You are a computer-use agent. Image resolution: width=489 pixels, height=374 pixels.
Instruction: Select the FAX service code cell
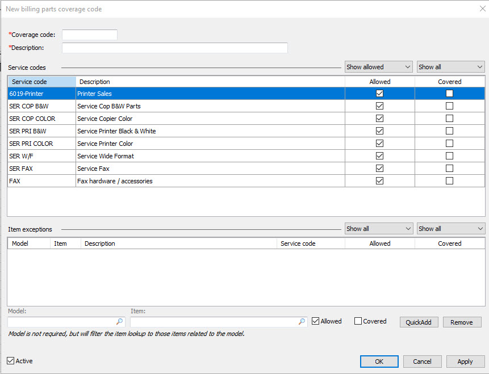click(x=42, y=181)
